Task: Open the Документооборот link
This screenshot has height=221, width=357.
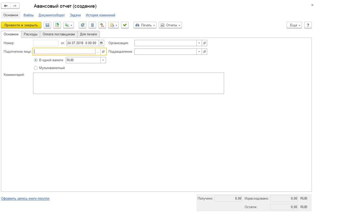Action: pos(52,15)
